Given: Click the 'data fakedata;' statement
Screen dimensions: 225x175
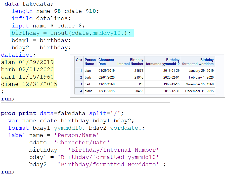Looking at the screenshot, I should pyautogui.click(x=29, y=4).
